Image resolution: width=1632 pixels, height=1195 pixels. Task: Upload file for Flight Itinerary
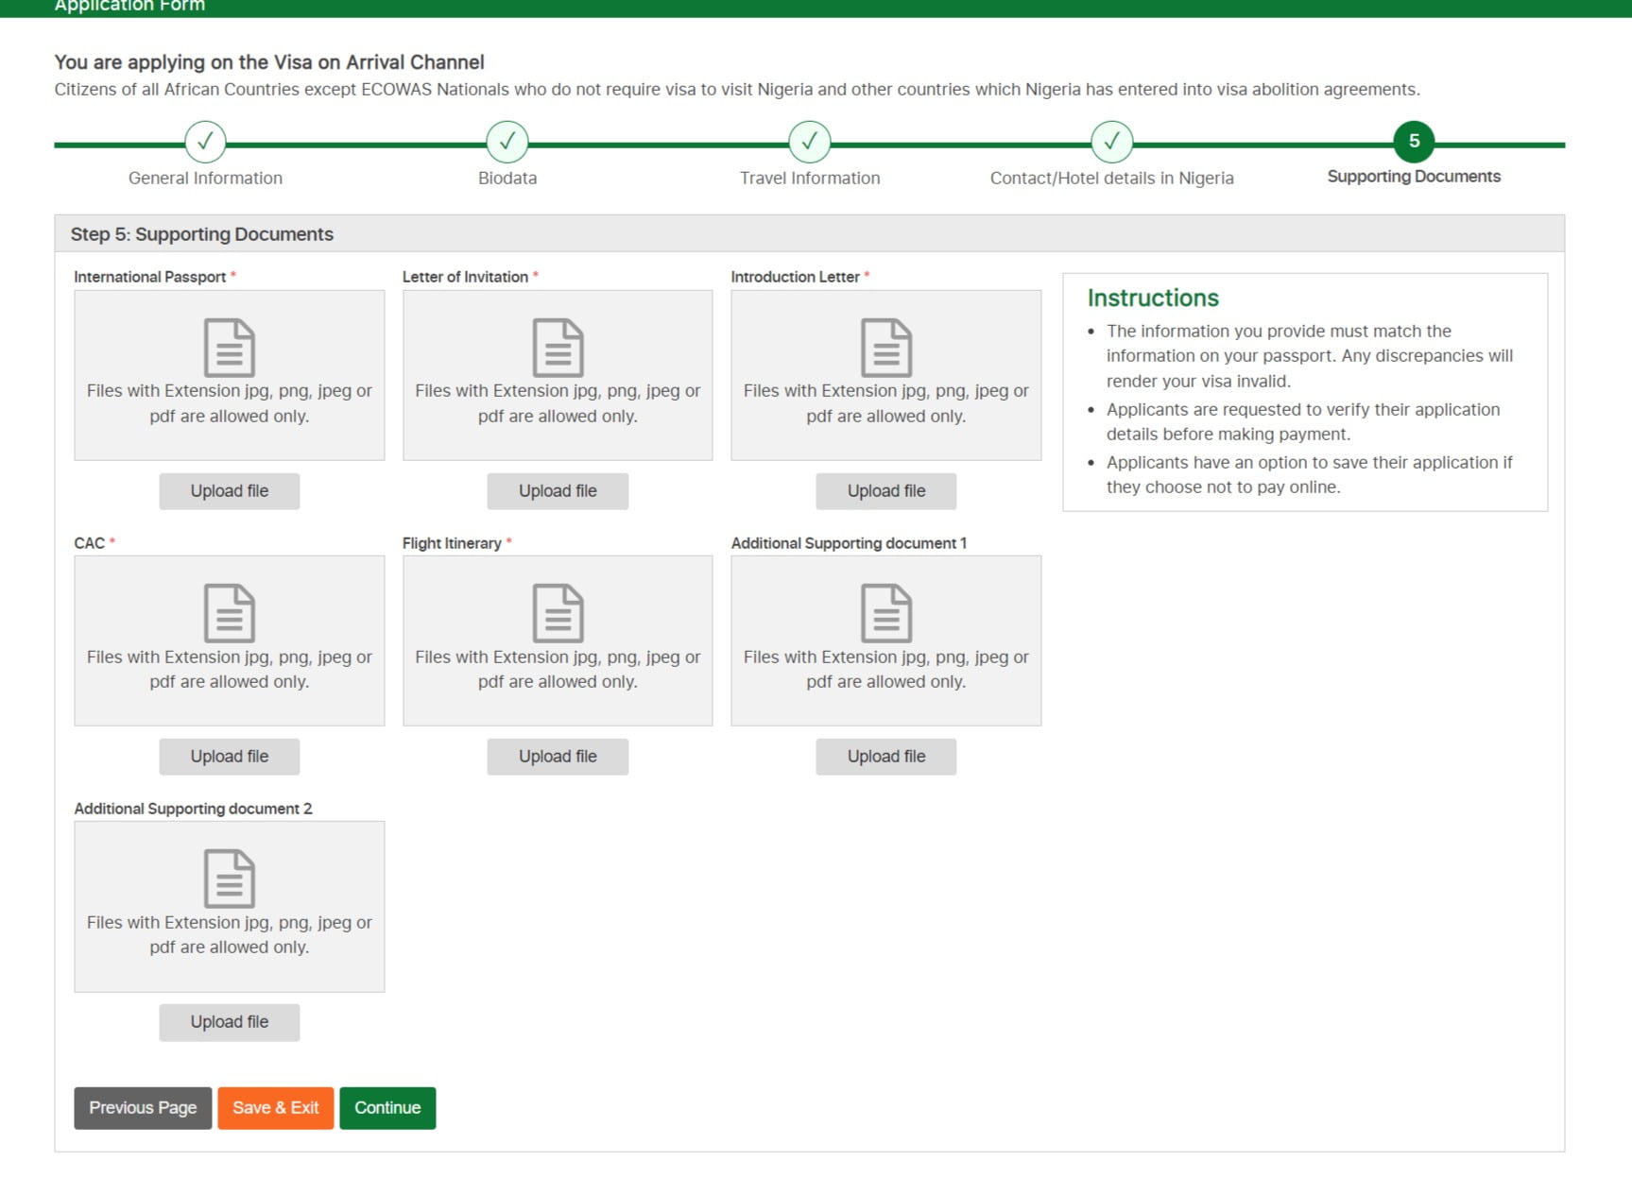558,757
